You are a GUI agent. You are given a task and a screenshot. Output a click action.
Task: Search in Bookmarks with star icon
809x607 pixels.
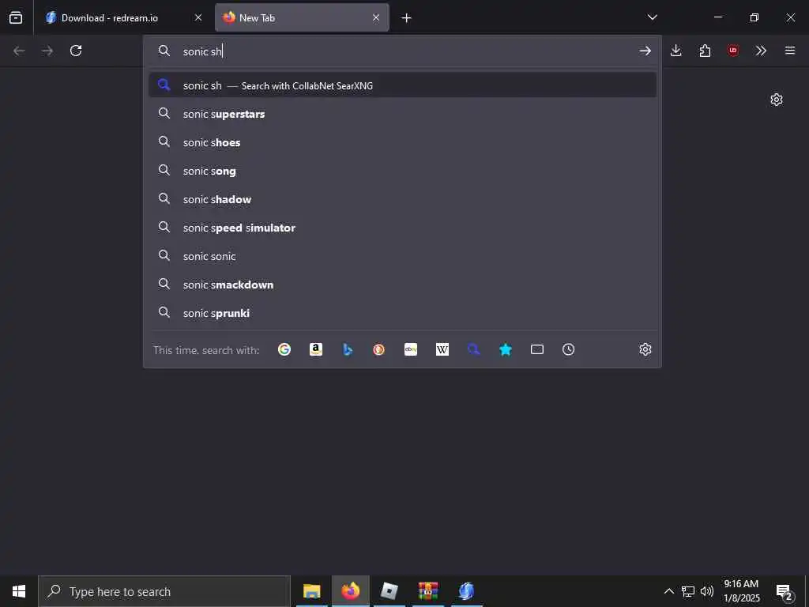506,349
